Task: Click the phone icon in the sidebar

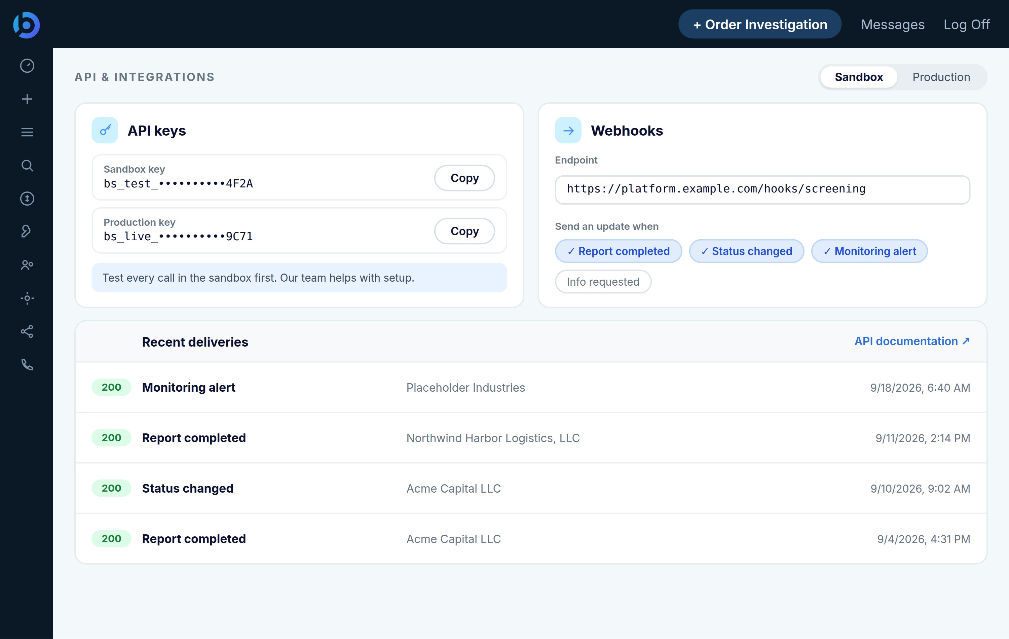Action: coord(27,365)
